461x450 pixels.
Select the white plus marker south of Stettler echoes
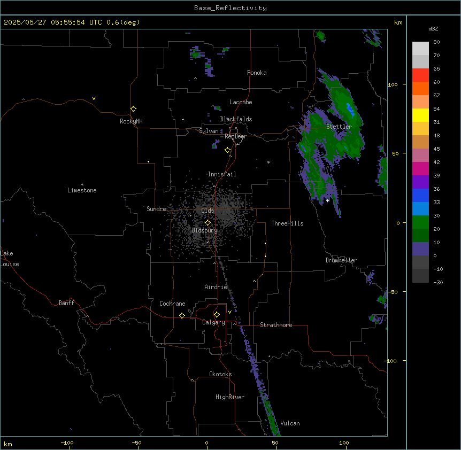(x=327, y=200)
